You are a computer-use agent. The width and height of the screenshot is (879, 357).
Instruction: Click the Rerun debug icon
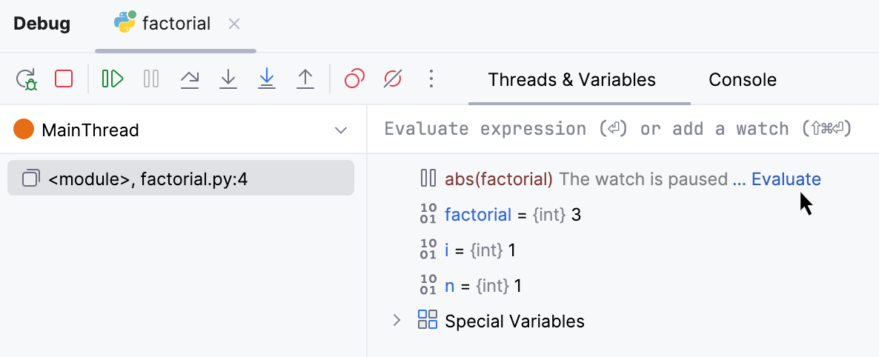[27, 79]
